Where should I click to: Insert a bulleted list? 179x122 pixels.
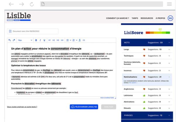pyautogui.click(x=68, y=40)
